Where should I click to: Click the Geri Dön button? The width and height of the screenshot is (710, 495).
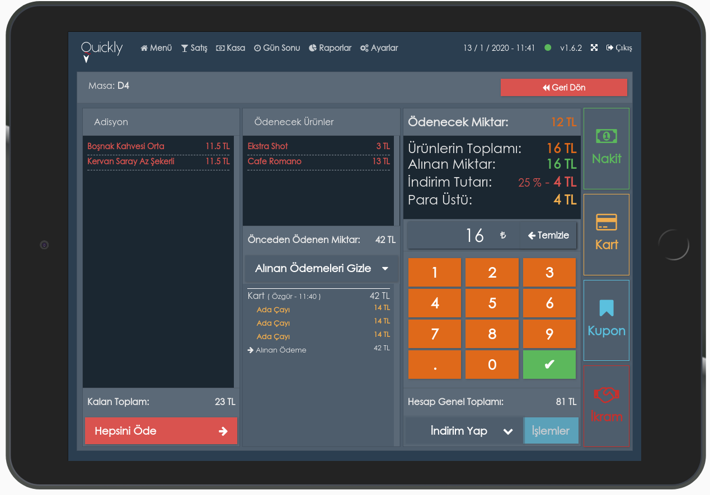pos(563,87)
